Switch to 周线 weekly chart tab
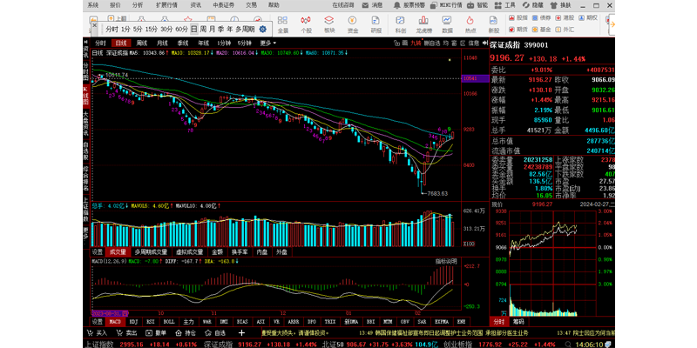Viewport: 697px width, 348px height. (141, 43)
